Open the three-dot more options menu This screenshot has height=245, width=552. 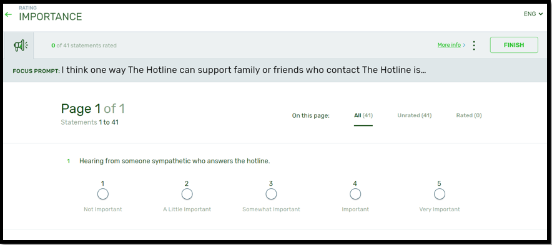(474, 46)
